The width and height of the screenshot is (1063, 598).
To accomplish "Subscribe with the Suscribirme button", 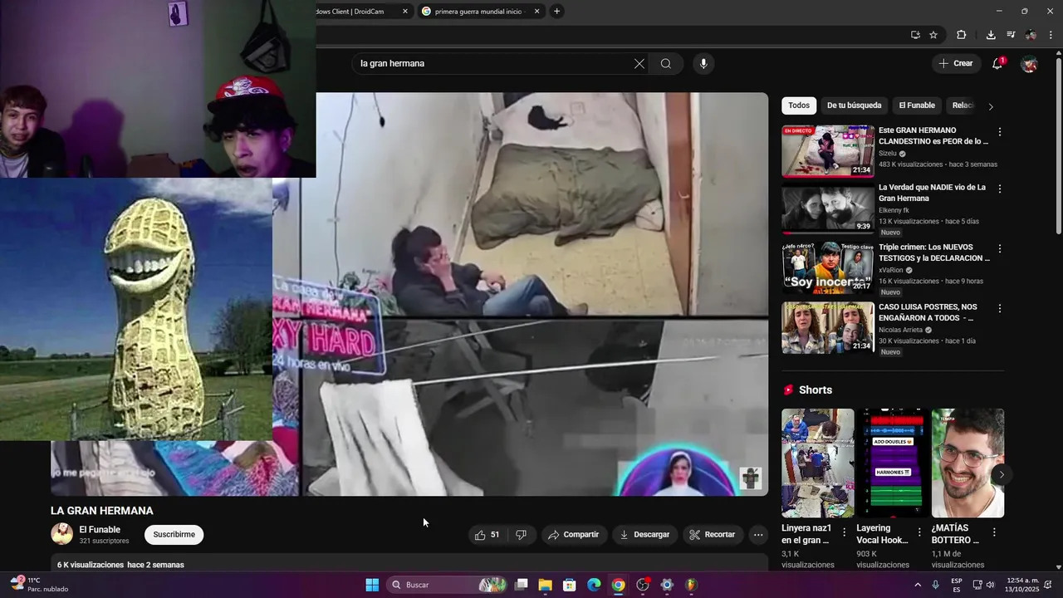I will [x=174, y=535].
